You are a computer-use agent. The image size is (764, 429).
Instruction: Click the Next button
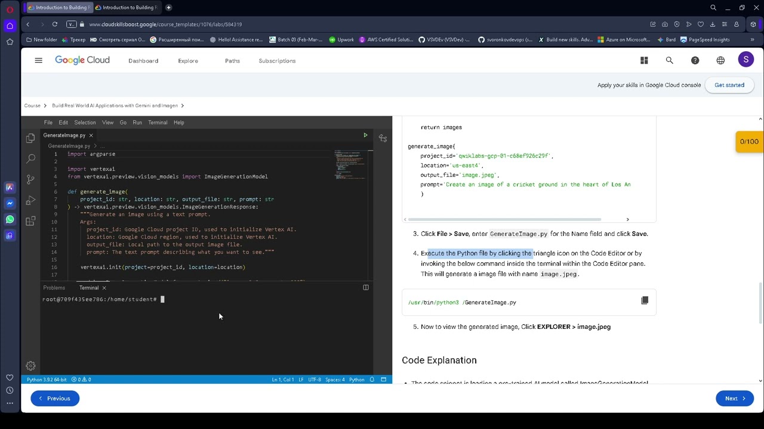tap(735, 399)
